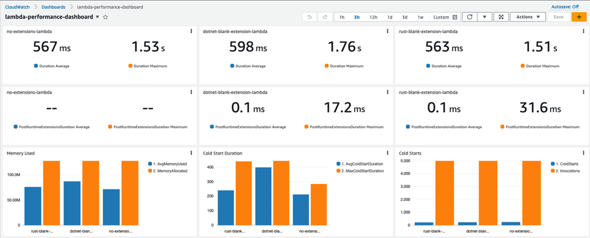Viewport: 590px width, 238px height.
Task: Expand the Actions dropdown menu
Action: 528,17
